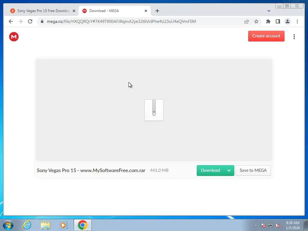Screen dimensions: 308x231
Task: Restore down the Chrome window
Action: pos(287,6)
